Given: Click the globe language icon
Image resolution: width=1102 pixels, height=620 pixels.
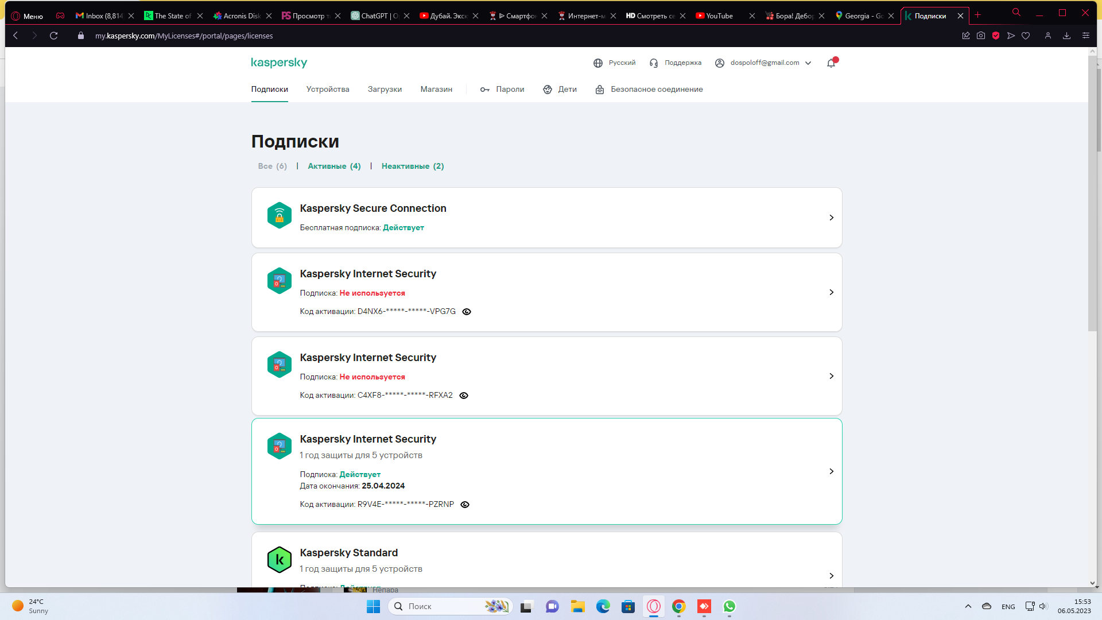Looking at the screenshot, I should 598,63.
